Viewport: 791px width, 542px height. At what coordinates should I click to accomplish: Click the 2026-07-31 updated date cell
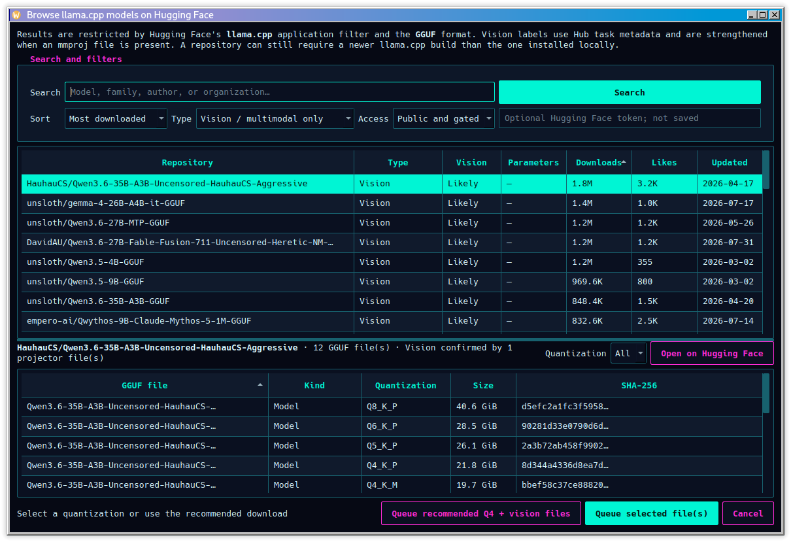coord(730,243)
